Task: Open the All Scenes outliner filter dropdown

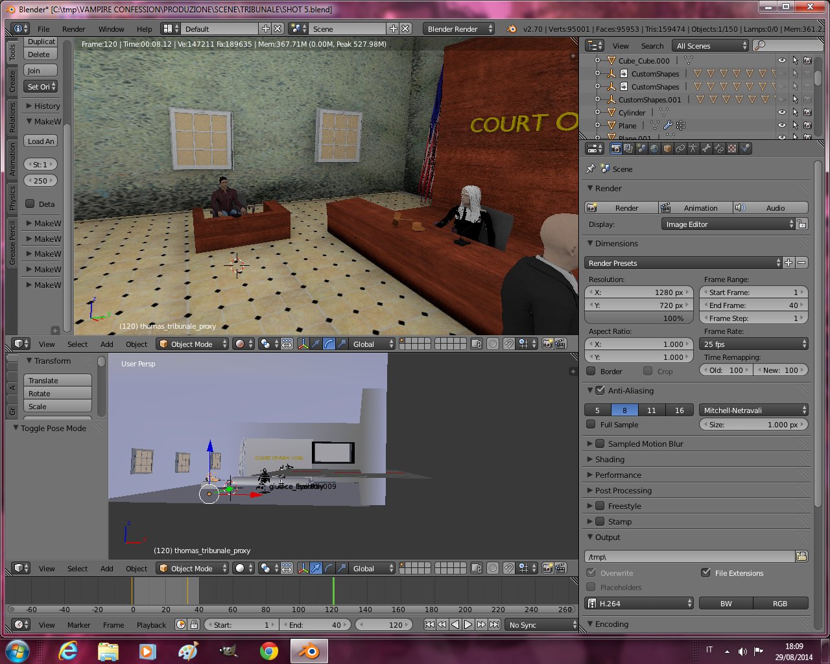Action: [711, 45]
